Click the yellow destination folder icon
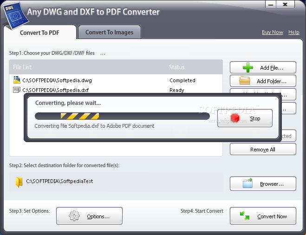306x235 pixels. click(19, 182)
